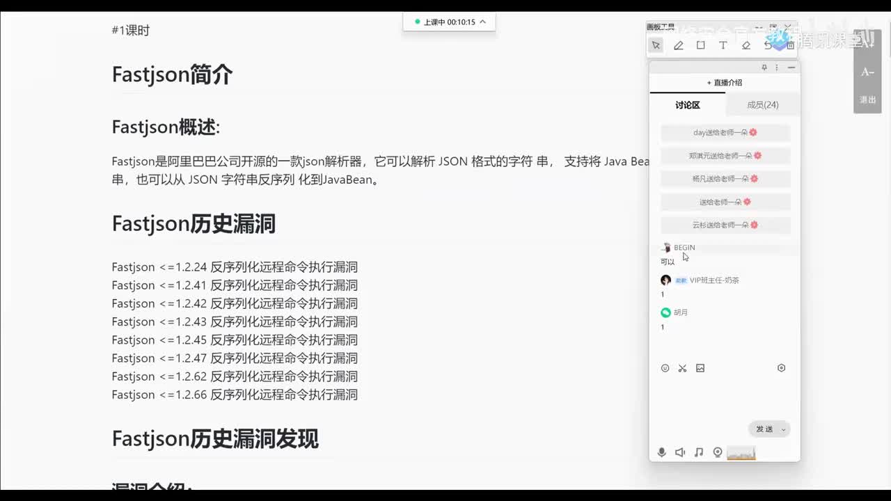Click the 胡月 username
The image size is (891, 501).
pyautogui.click(x=681, y=312)
